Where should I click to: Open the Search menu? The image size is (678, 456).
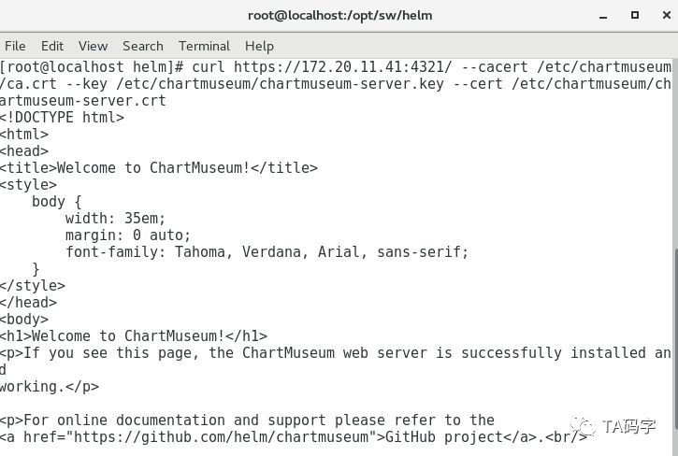143,46
